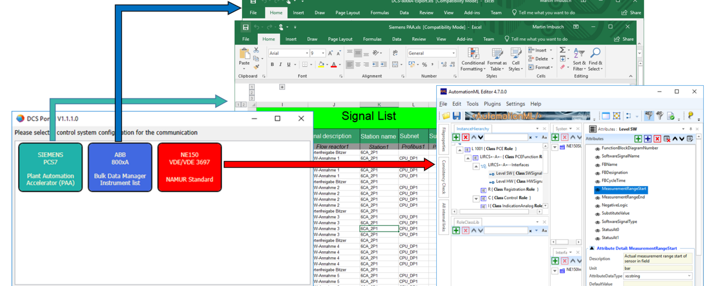Toggle Center alignment in Siemens PAA Alignment group
The height and width of the screenshot is (286, 716).
(x=359, y=65)
